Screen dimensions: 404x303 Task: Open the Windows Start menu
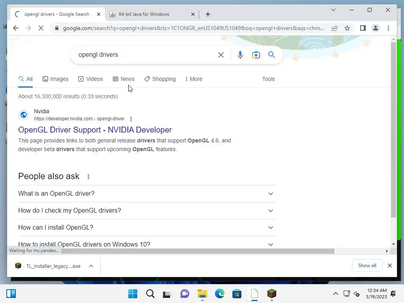tap(133, 294)
